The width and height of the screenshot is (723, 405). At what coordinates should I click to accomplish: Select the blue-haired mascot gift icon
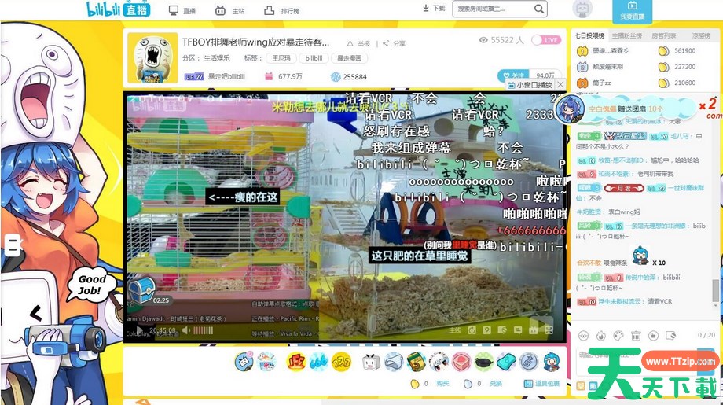pyautogui.click(x=552, y=362)
